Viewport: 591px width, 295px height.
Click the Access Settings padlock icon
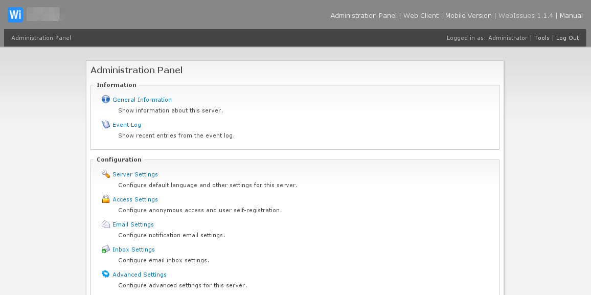click(106, 199)
